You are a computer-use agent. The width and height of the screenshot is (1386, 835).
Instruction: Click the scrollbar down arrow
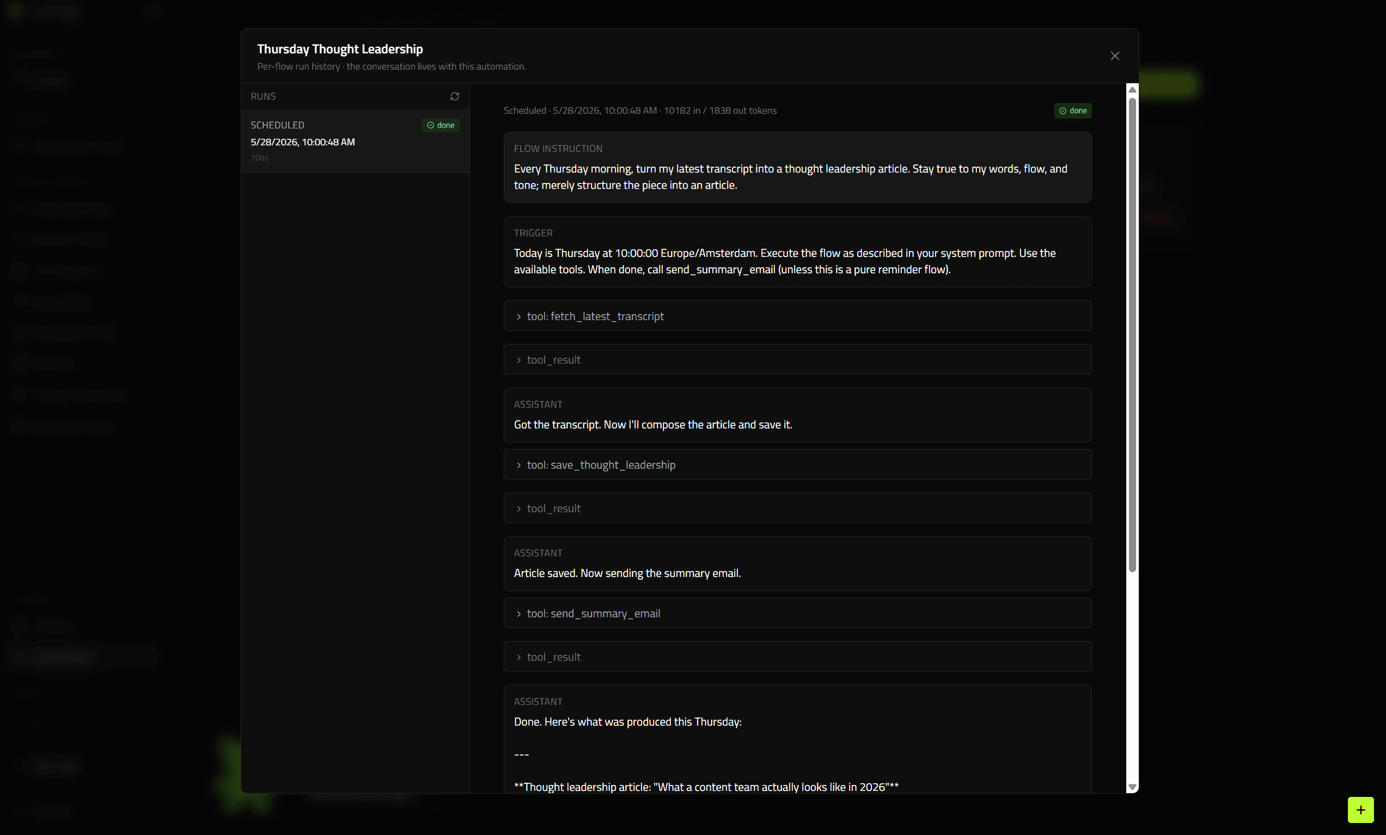(1132, 787)
